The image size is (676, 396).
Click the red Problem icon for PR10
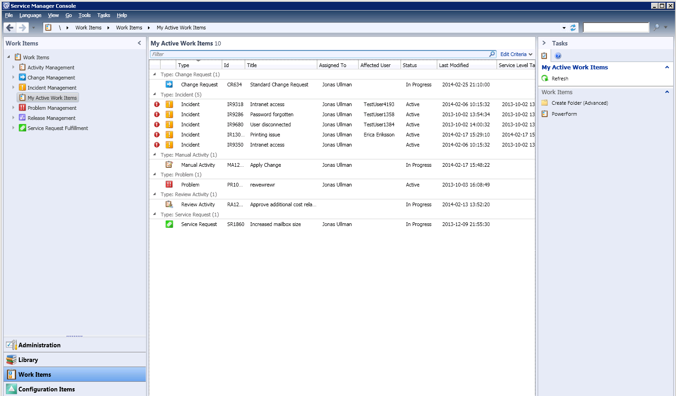tap(169, 184)
